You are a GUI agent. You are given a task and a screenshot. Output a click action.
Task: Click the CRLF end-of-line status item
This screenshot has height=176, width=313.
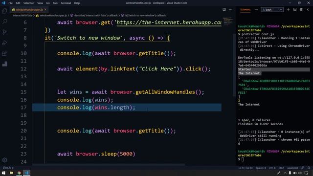coord(281,168)
